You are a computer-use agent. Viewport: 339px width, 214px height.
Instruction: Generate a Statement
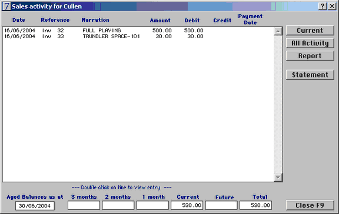click(310, 75)
